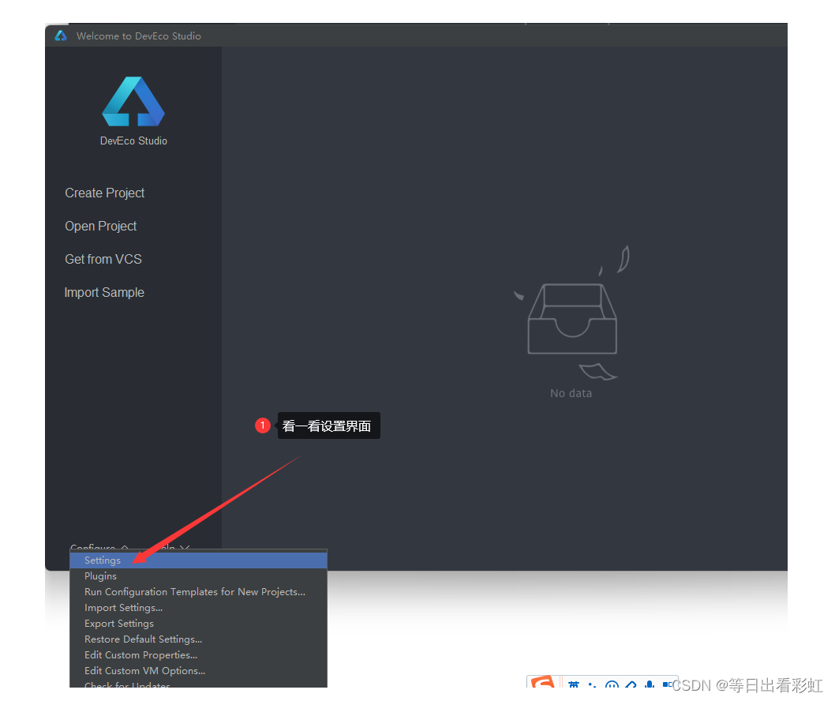Open Plugins from the Configure menu

coord(198,576)
